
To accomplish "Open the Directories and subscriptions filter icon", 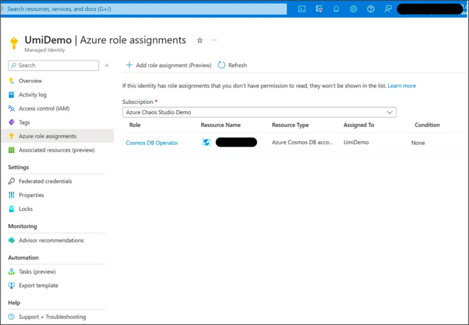I will pos(319,9).
